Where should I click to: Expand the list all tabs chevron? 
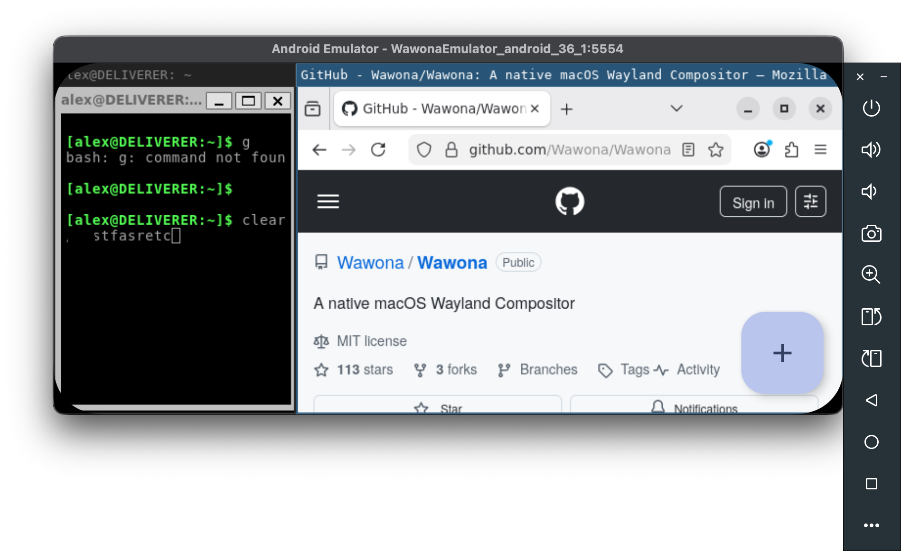pos(676,109)
